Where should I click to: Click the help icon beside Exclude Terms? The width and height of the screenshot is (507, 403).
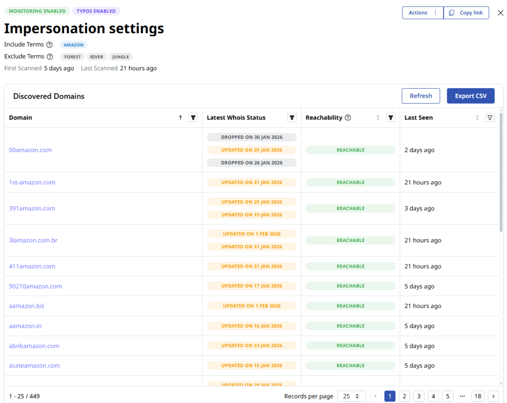point(50,56)
